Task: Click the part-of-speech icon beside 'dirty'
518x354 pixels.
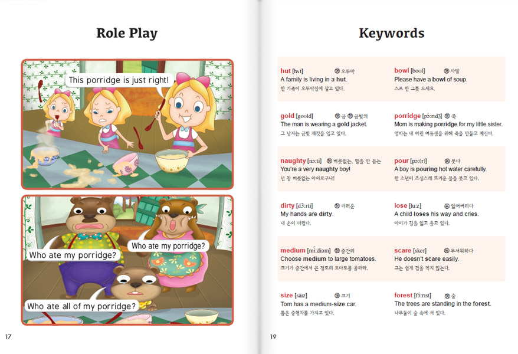Action: pyautogui.click(x=337, y=206)
